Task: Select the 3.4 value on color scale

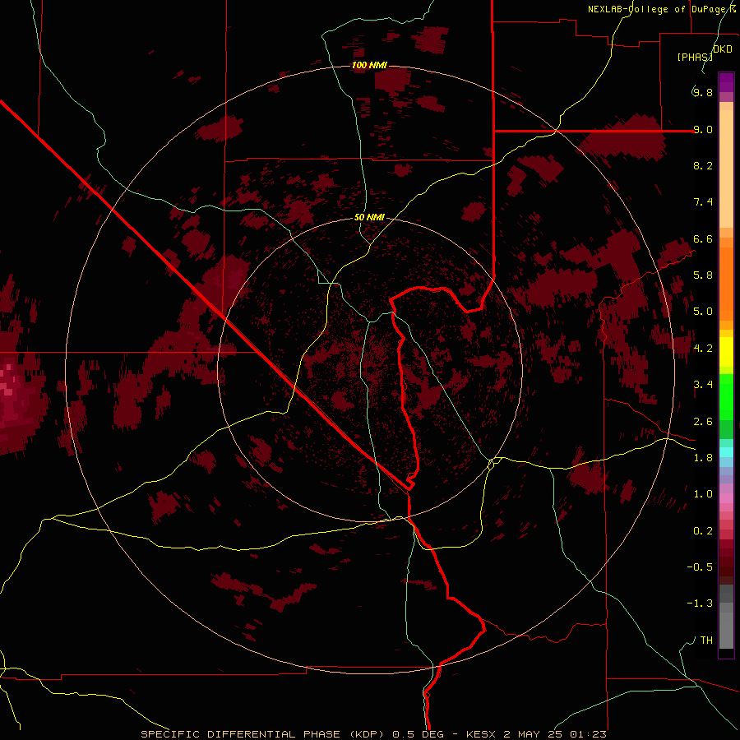Action: click(703, 384)
